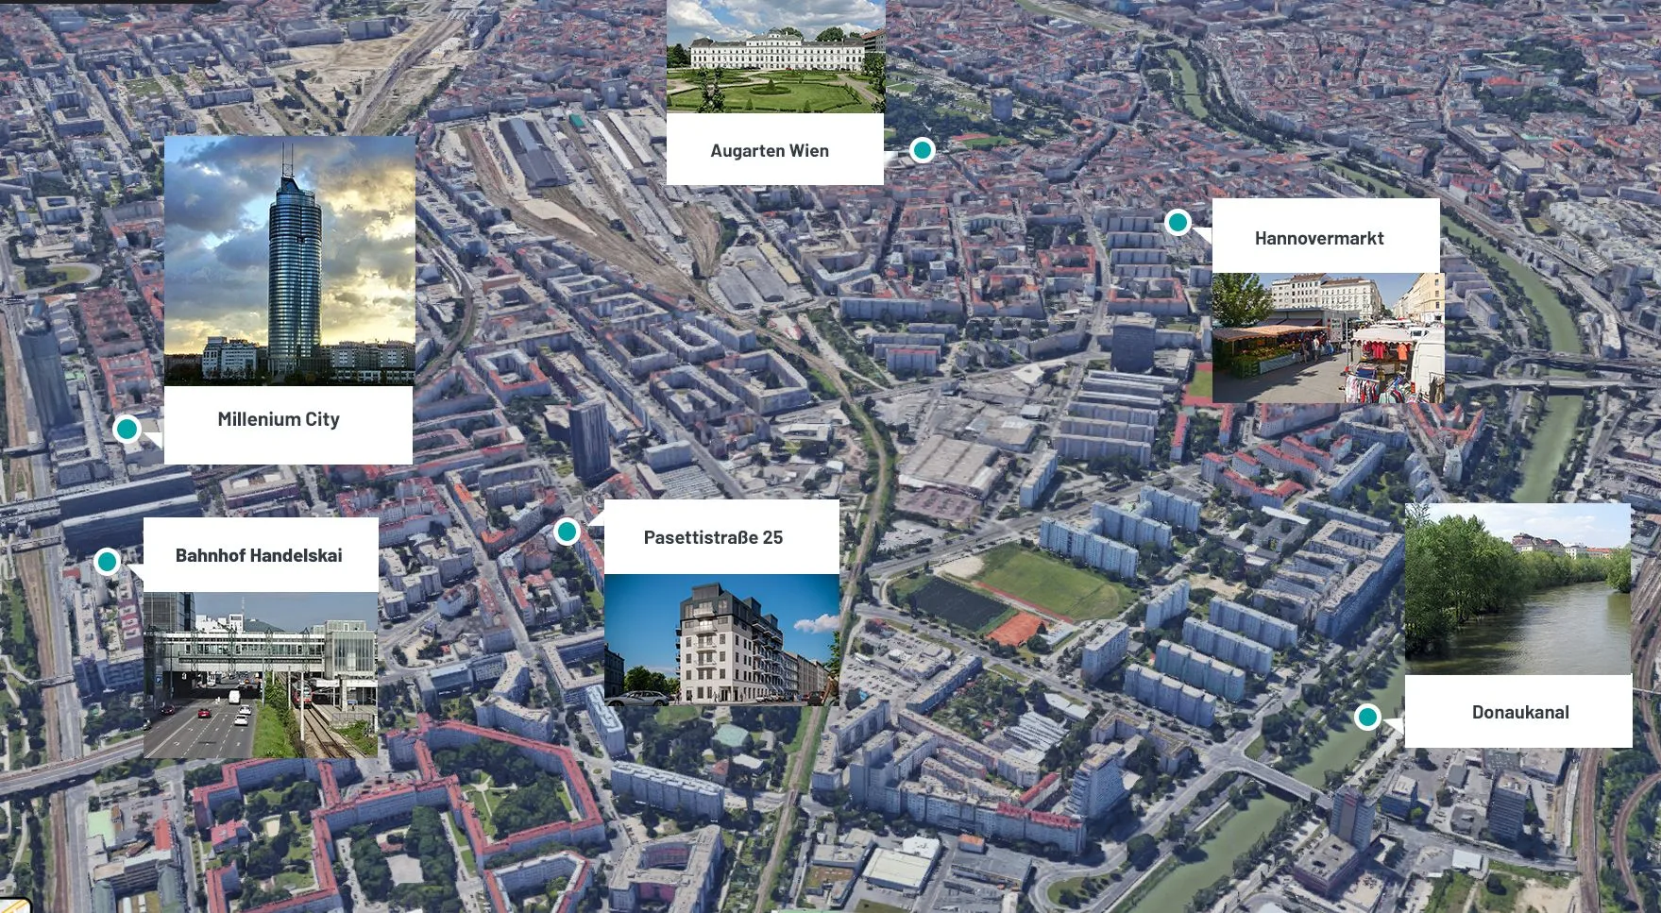
Task: Open the Millenium tower photo
Action: click(289, 260)
